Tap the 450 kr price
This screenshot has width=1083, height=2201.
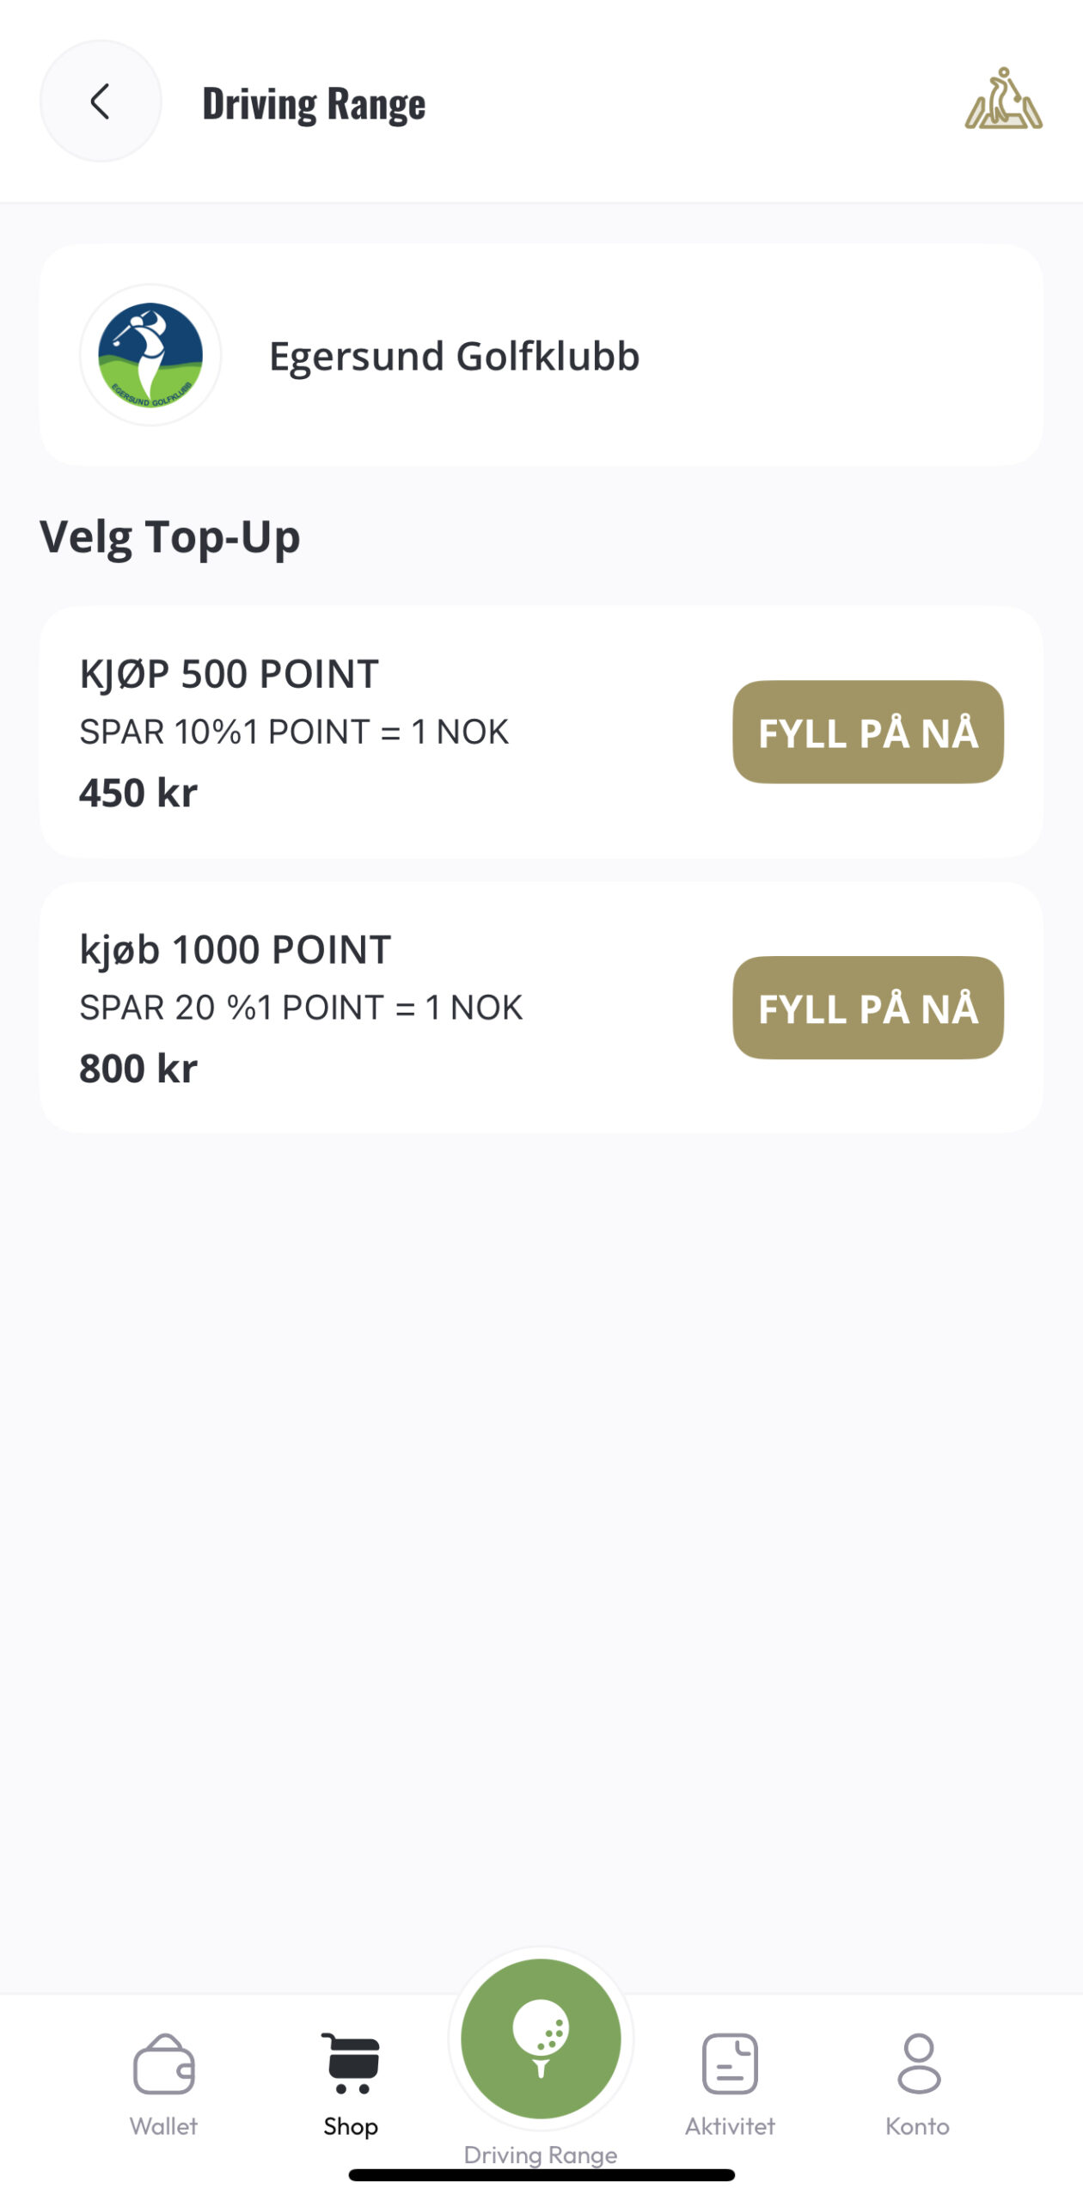coord(138,793)
